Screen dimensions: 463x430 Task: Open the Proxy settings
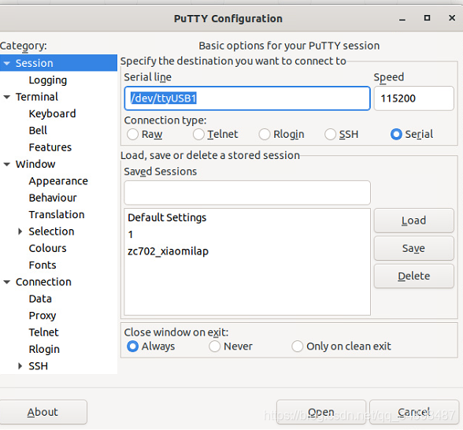pos(43,316)
